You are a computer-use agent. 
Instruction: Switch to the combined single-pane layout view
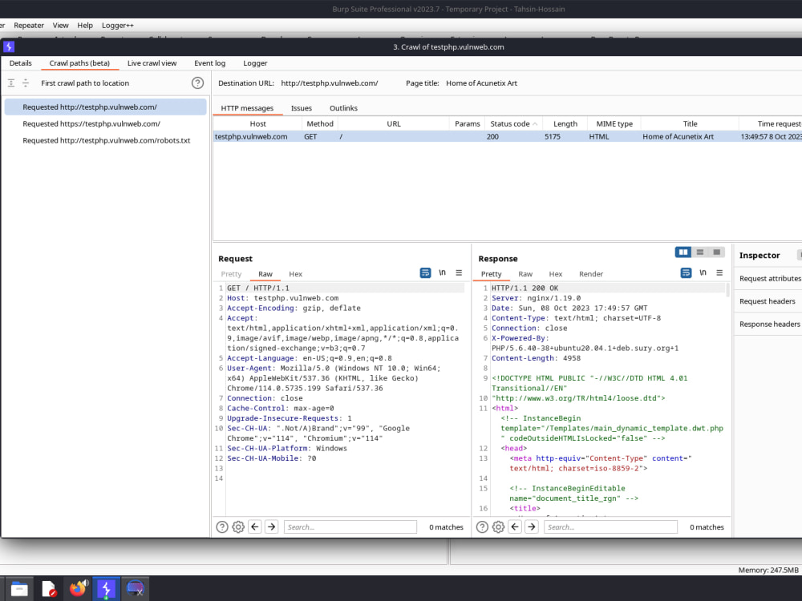tap(716, 252)
